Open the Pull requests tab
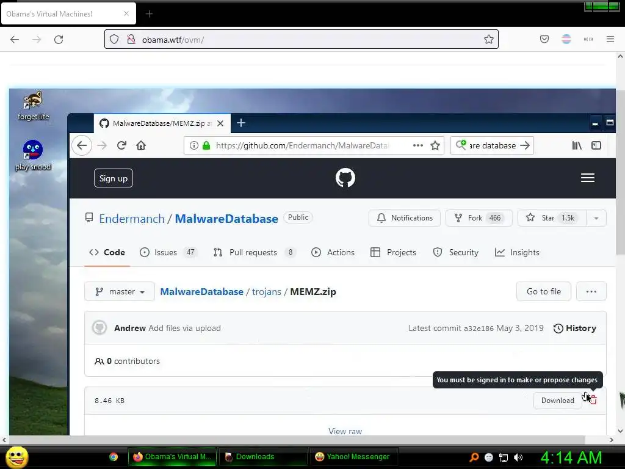This screenshot has width=625, height=469. tap(255, 252)
